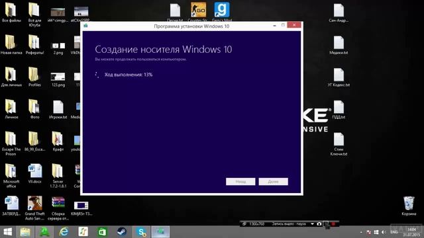Open the Windows Start button

[7, 232]
